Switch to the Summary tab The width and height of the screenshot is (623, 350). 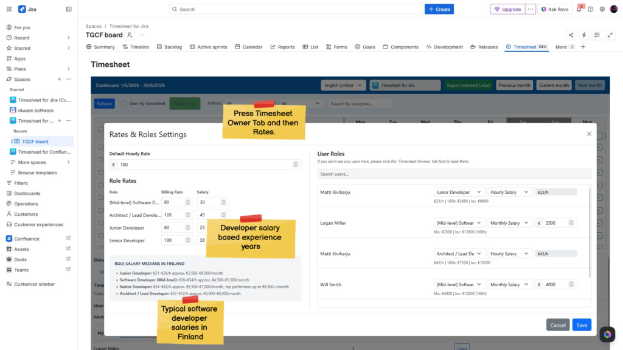(100, 47)
